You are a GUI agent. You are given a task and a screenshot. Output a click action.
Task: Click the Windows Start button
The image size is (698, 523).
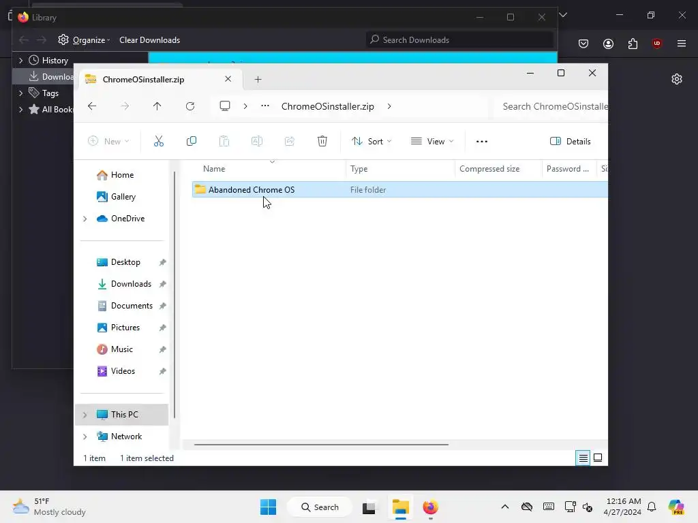[x=268, y=507]
